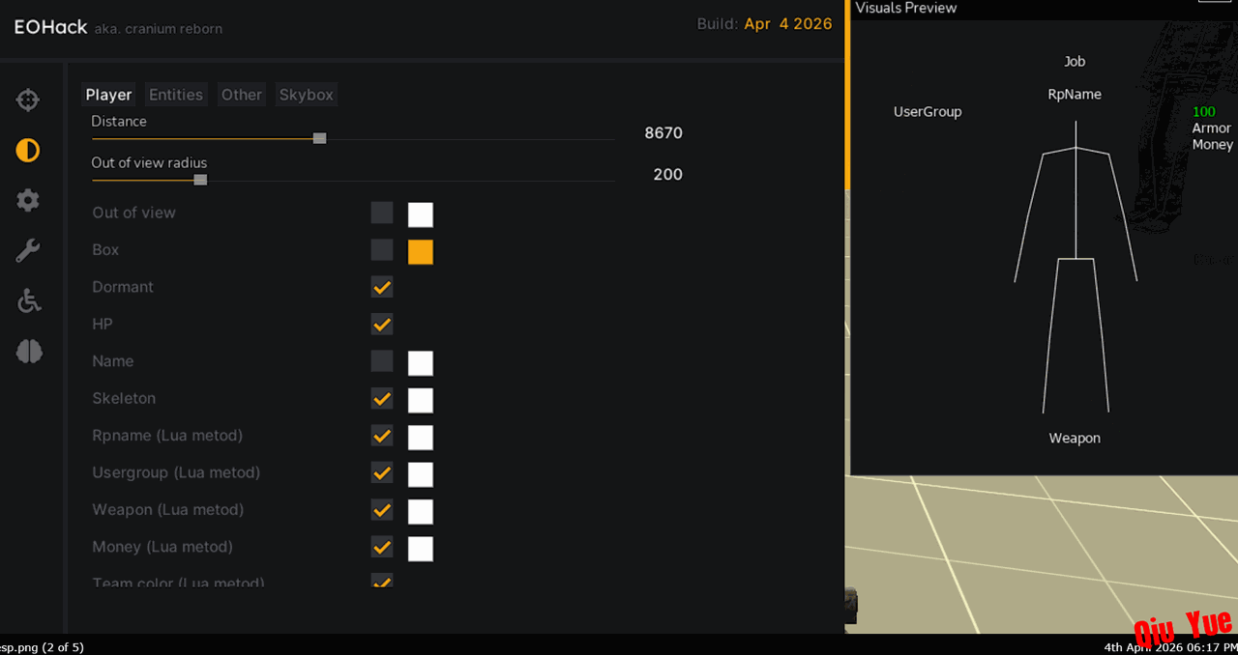
Task: Disable the Skeleton checkbox
Action: click(x=382, y=398)
